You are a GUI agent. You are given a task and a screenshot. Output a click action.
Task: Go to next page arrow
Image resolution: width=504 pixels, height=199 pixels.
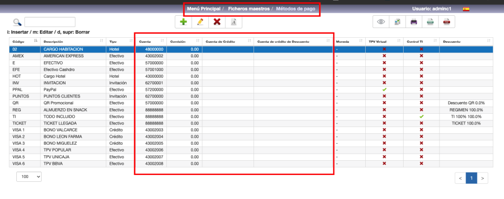[483, 178]
